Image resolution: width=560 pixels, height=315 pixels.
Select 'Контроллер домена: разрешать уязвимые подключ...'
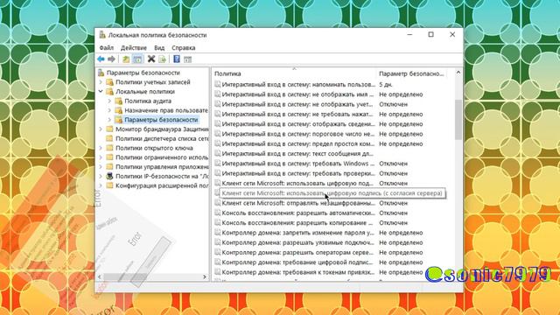click(298, 242)
